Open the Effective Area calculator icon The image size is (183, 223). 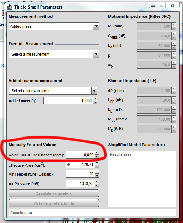[x=68, y=164]
